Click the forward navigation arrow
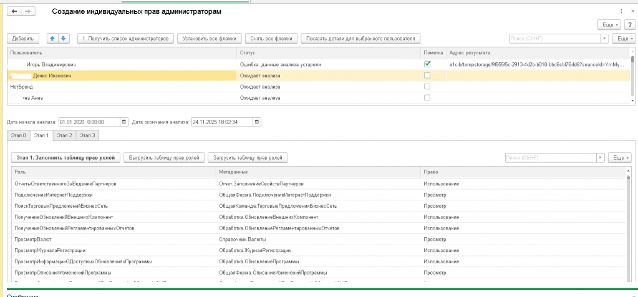Screen dimensions: 638x297 tap(27, 12)
